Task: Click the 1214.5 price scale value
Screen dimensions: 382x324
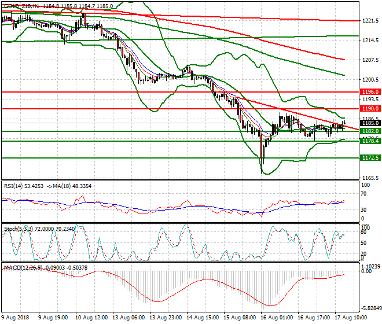Action: coord(370,40)
